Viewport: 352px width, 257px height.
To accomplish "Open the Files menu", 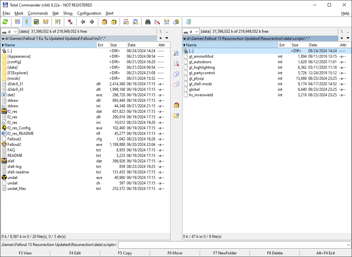I will point(6,13).
